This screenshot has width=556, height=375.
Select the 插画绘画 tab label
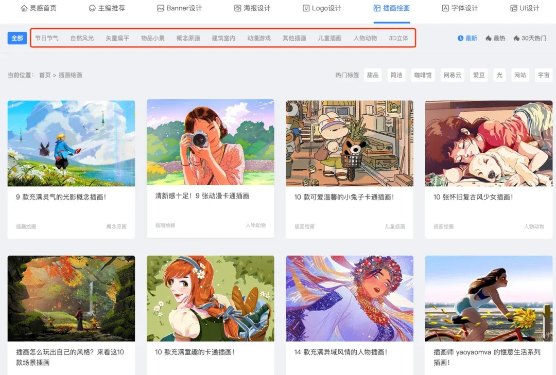click(x=396, y=8)
